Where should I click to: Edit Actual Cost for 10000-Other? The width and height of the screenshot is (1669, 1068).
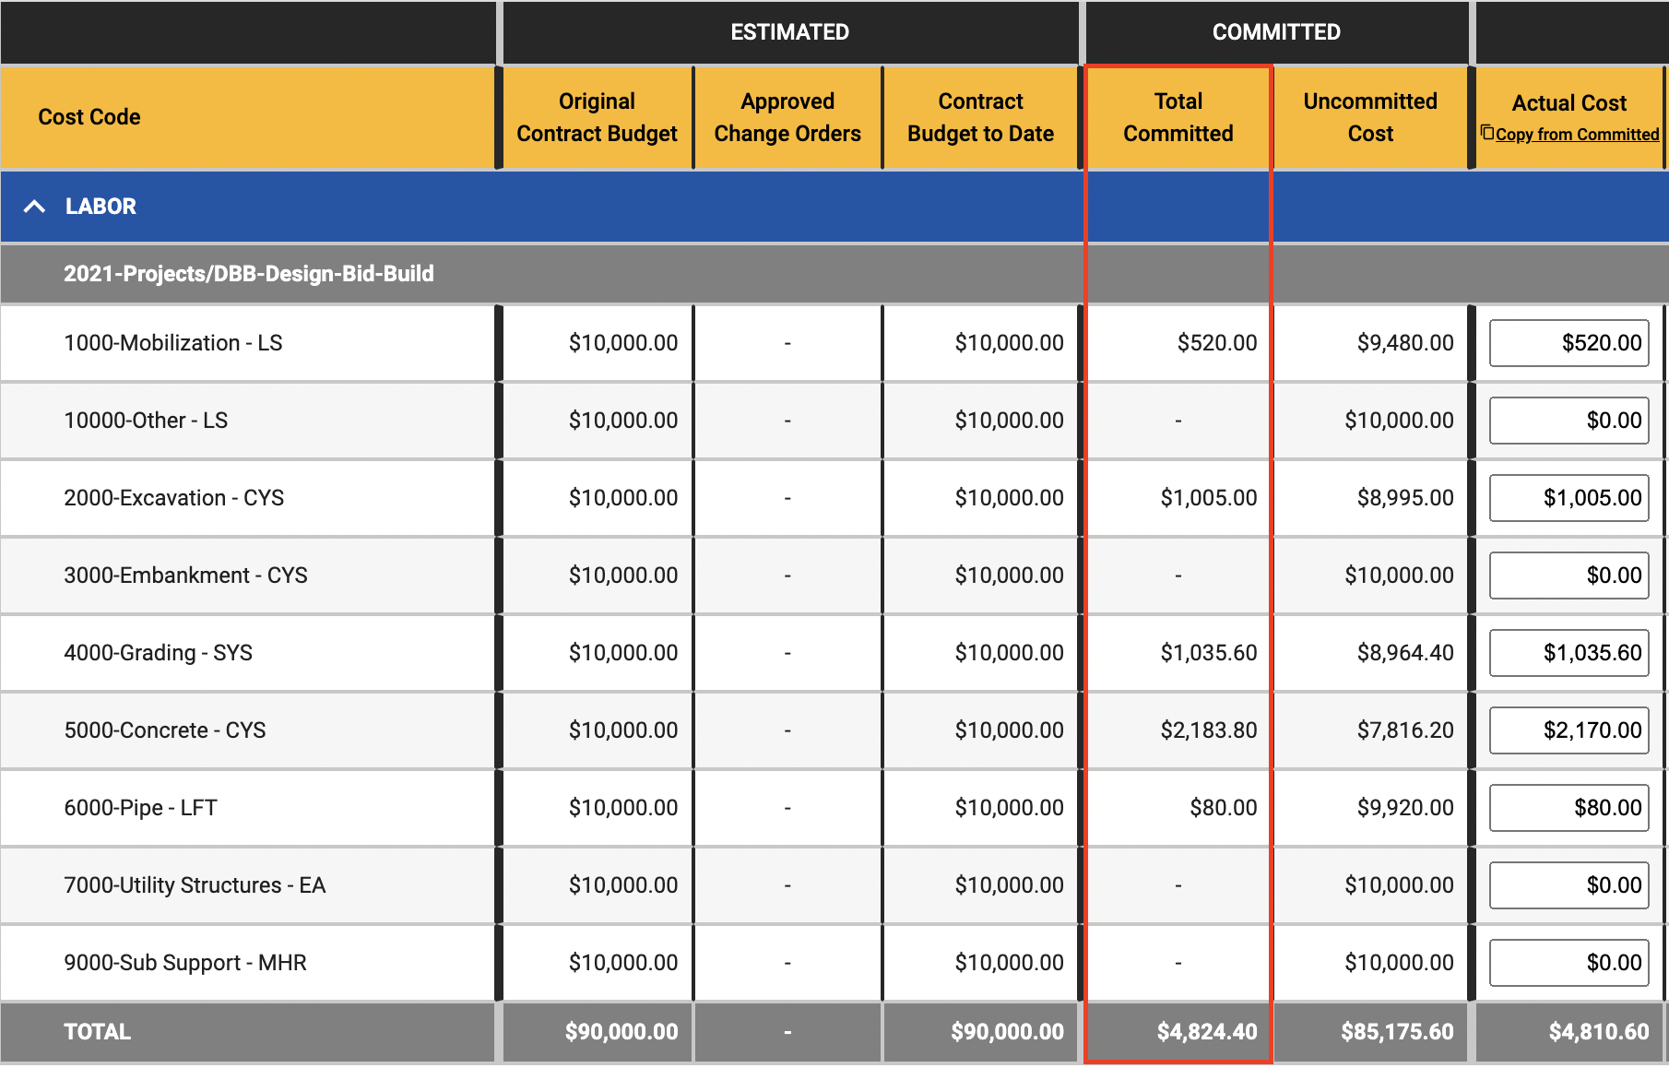1568,421
